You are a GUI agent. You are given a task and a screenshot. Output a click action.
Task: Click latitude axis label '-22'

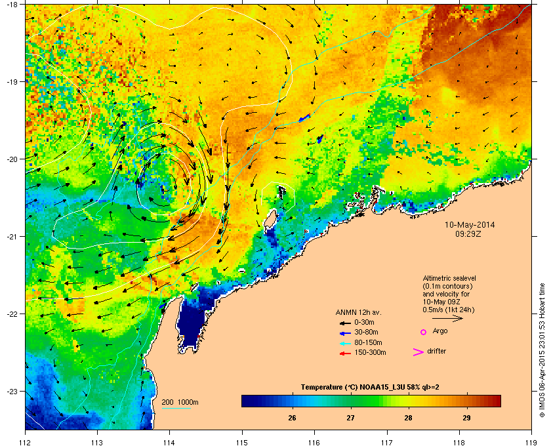12,314
